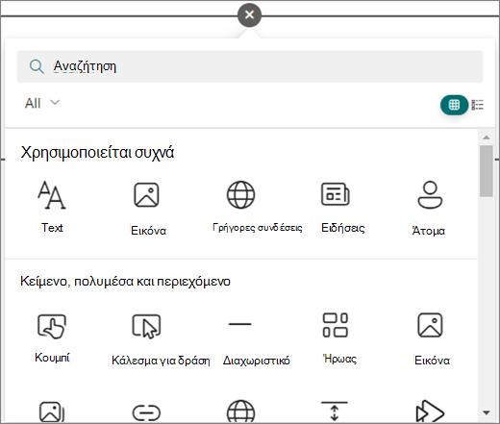Screen dimensions: 500x424
Task: Choose the stream play icon in bottom row
Action: pyautogui.click(x=430, y=412)
